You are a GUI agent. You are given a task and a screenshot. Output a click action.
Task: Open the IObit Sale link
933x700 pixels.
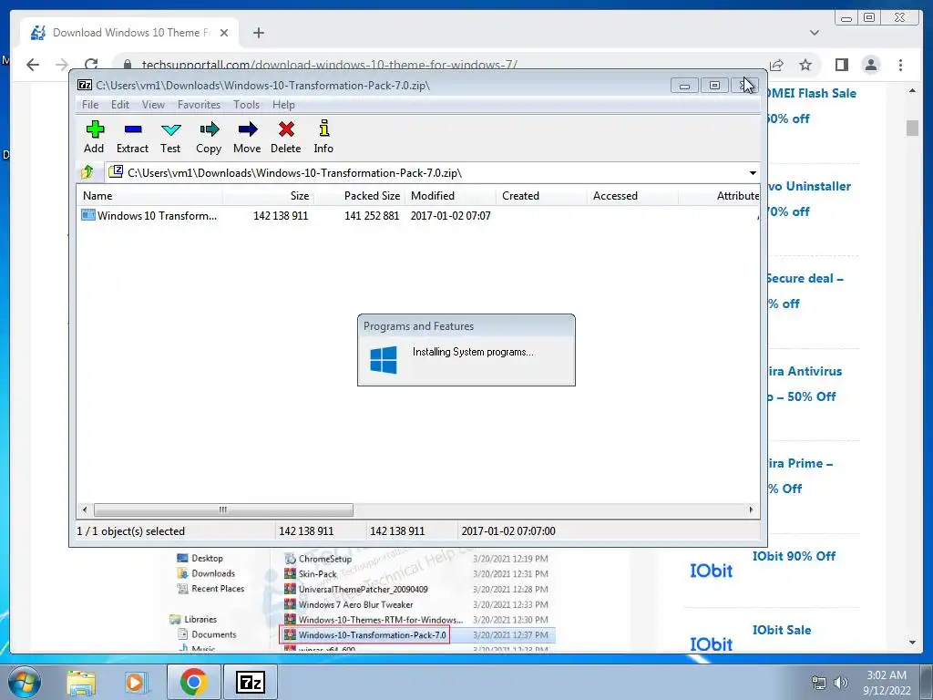pyautogui.click(x=781, y=630)
